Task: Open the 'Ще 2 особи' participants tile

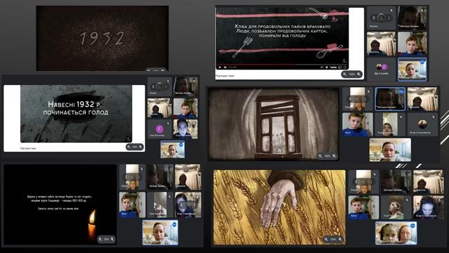Action: point(381,69)
